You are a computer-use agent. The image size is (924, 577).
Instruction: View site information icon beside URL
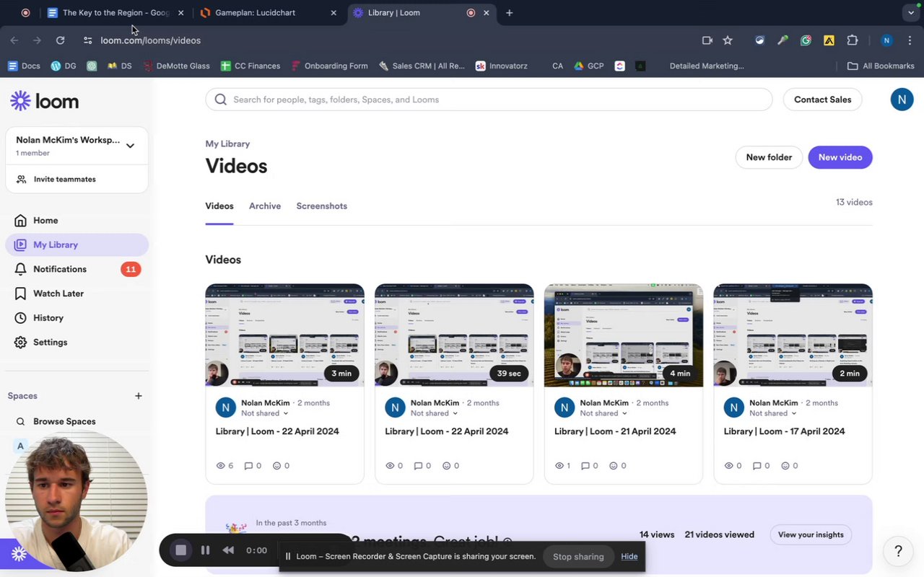pyautogui.click(x=87, y=40)
